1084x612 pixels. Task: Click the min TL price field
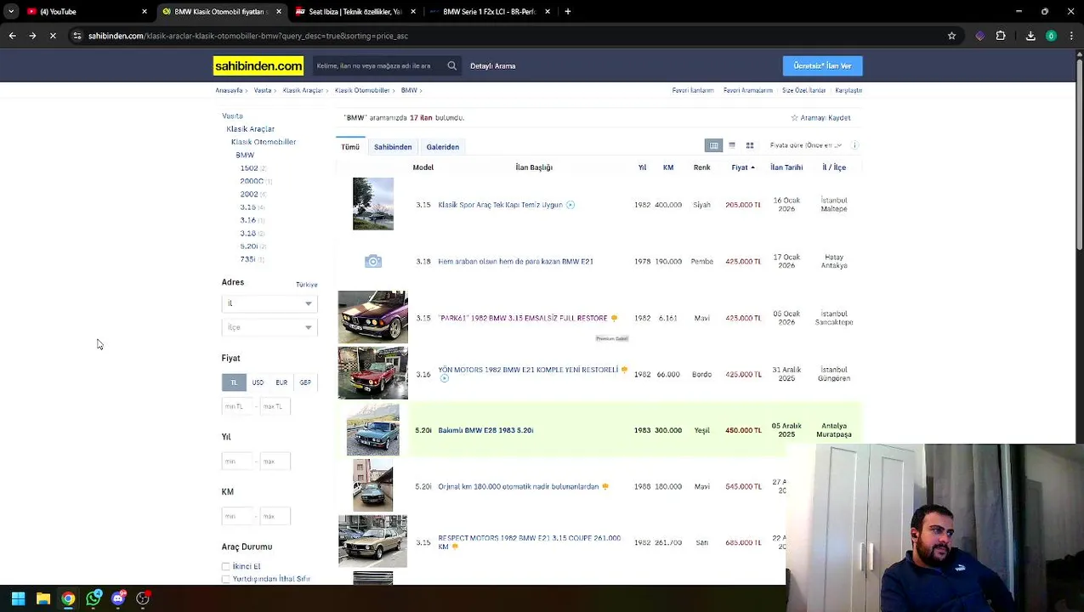[237, 406]
